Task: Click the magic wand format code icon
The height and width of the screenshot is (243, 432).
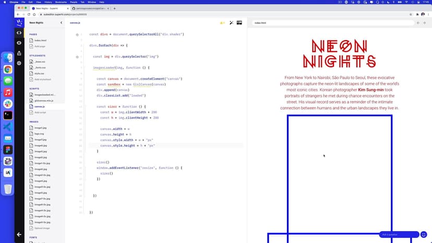Action: click(230, 23)
